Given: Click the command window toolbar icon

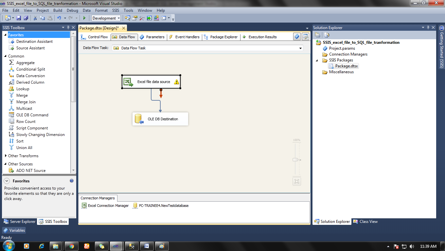Looking at the screenshot, I should [x=164, y=18].
